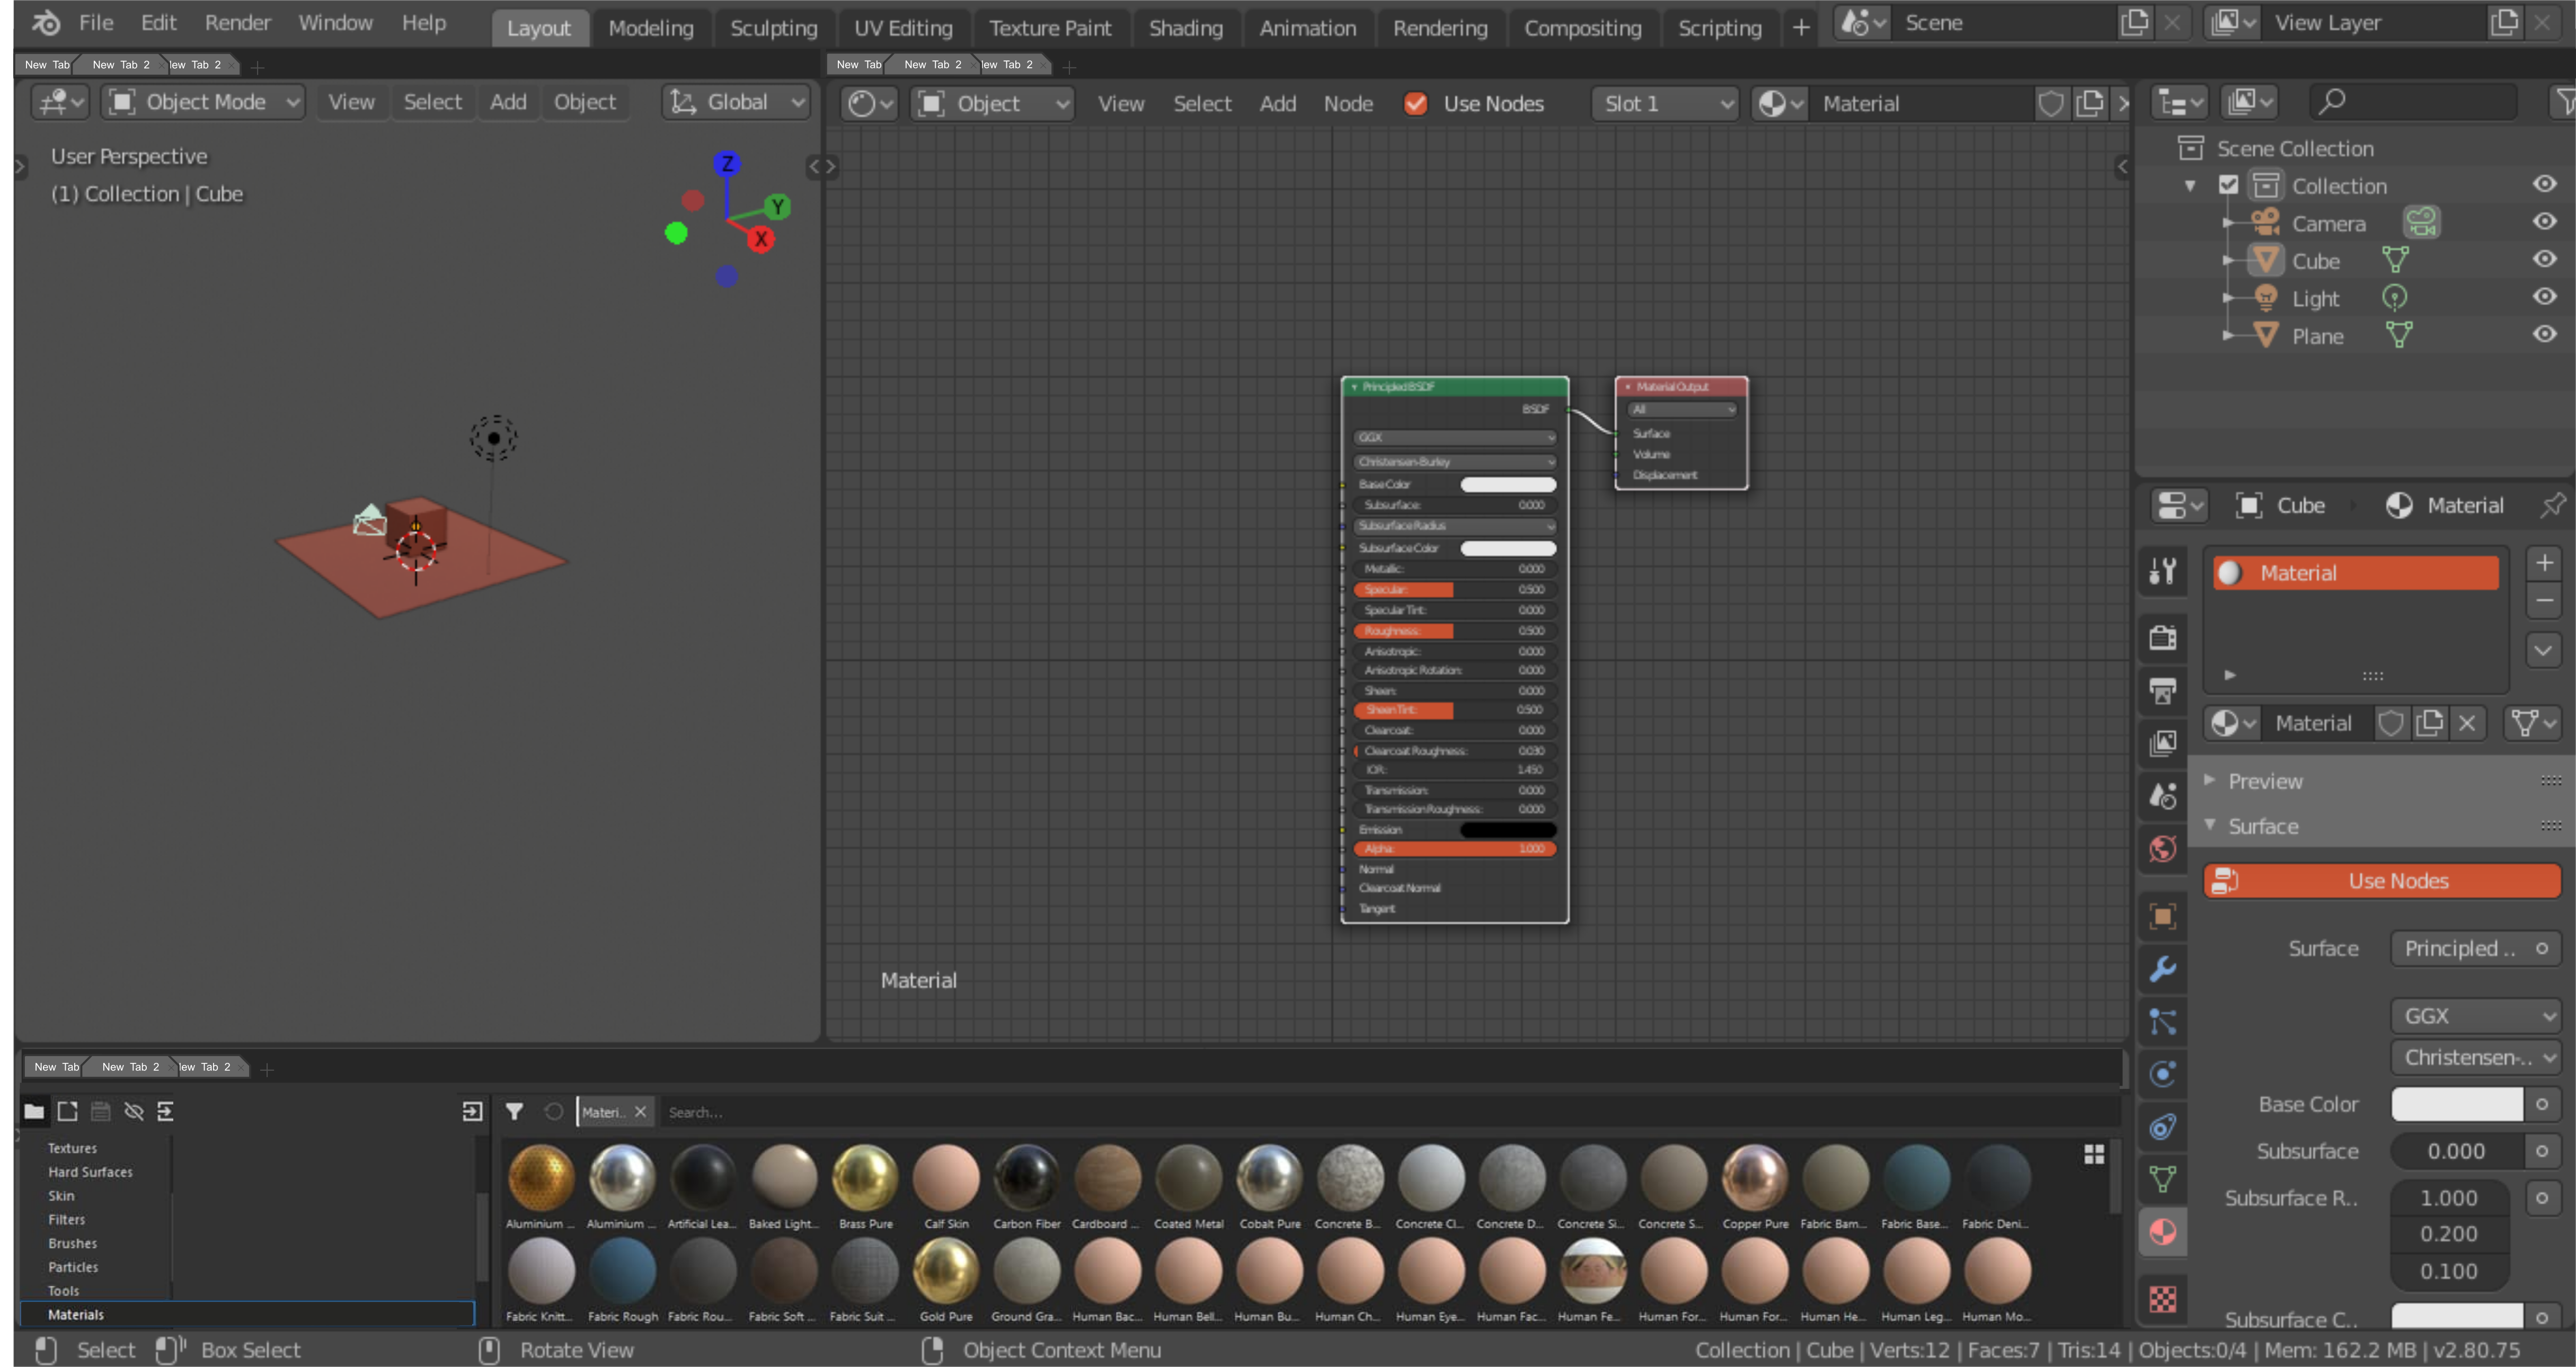Image resolution: width=2576 pixels, height=1367 pixels.
Task: Click the filter funnel icon in the asset browser
Action: (514, 1111)
